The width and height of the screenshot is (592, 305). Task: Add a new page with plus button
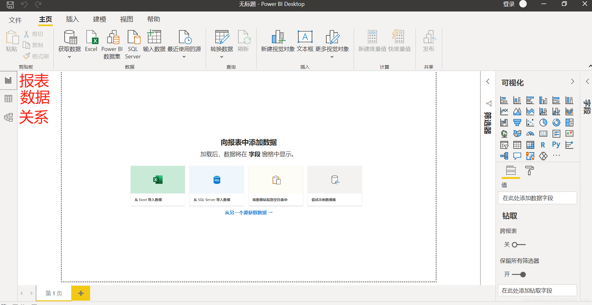point(81,293)
